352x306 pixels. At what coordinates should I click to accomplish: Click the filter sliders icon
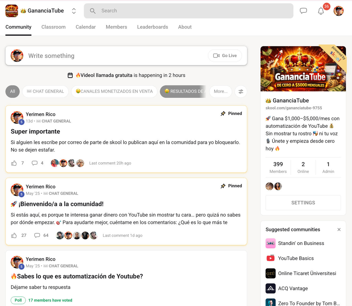point(241,91)
